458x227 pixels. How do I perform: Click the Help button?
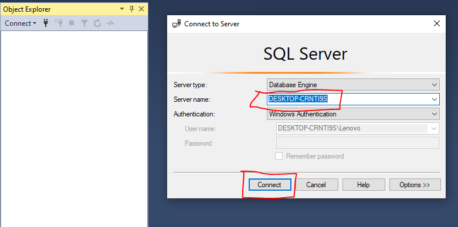[x=364, y=185]
